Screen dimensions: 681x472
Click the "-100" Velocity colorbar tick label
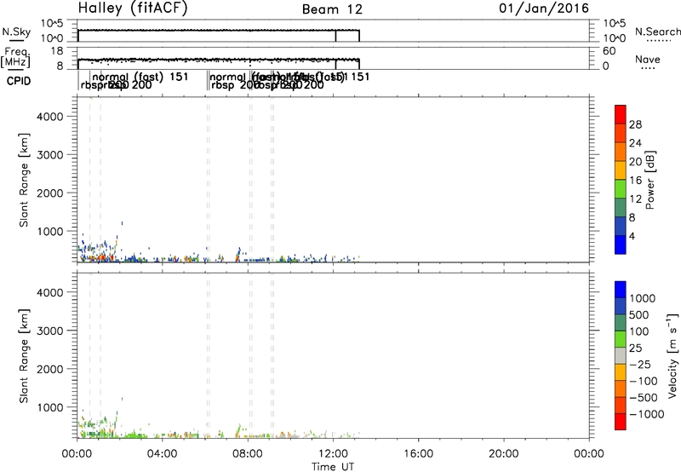644,381
